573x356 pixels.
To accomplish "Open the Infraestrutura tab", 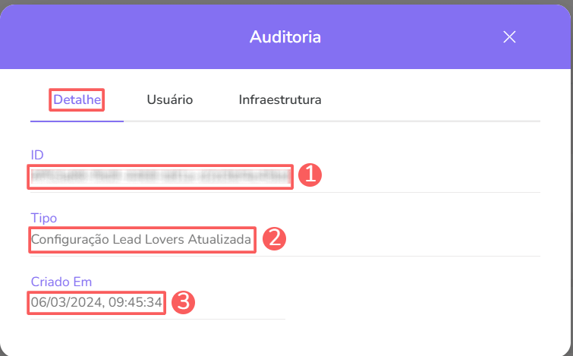I will point(280,99).
